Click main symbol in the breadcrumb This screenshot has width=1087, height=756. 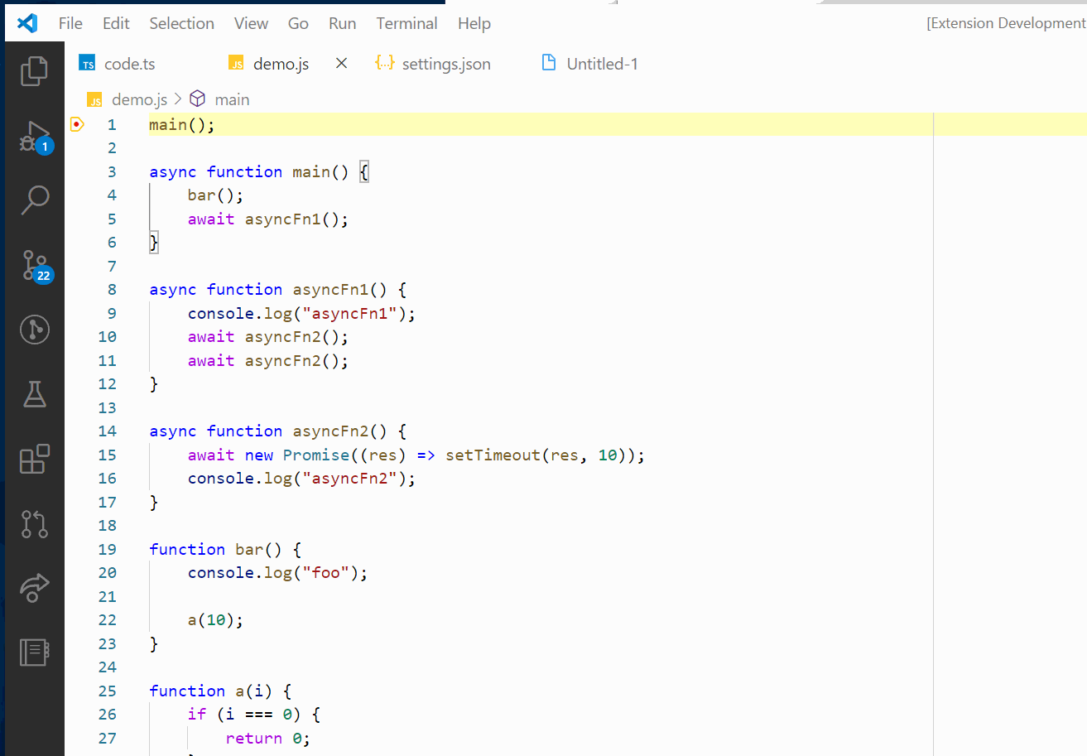pos(232,99)
